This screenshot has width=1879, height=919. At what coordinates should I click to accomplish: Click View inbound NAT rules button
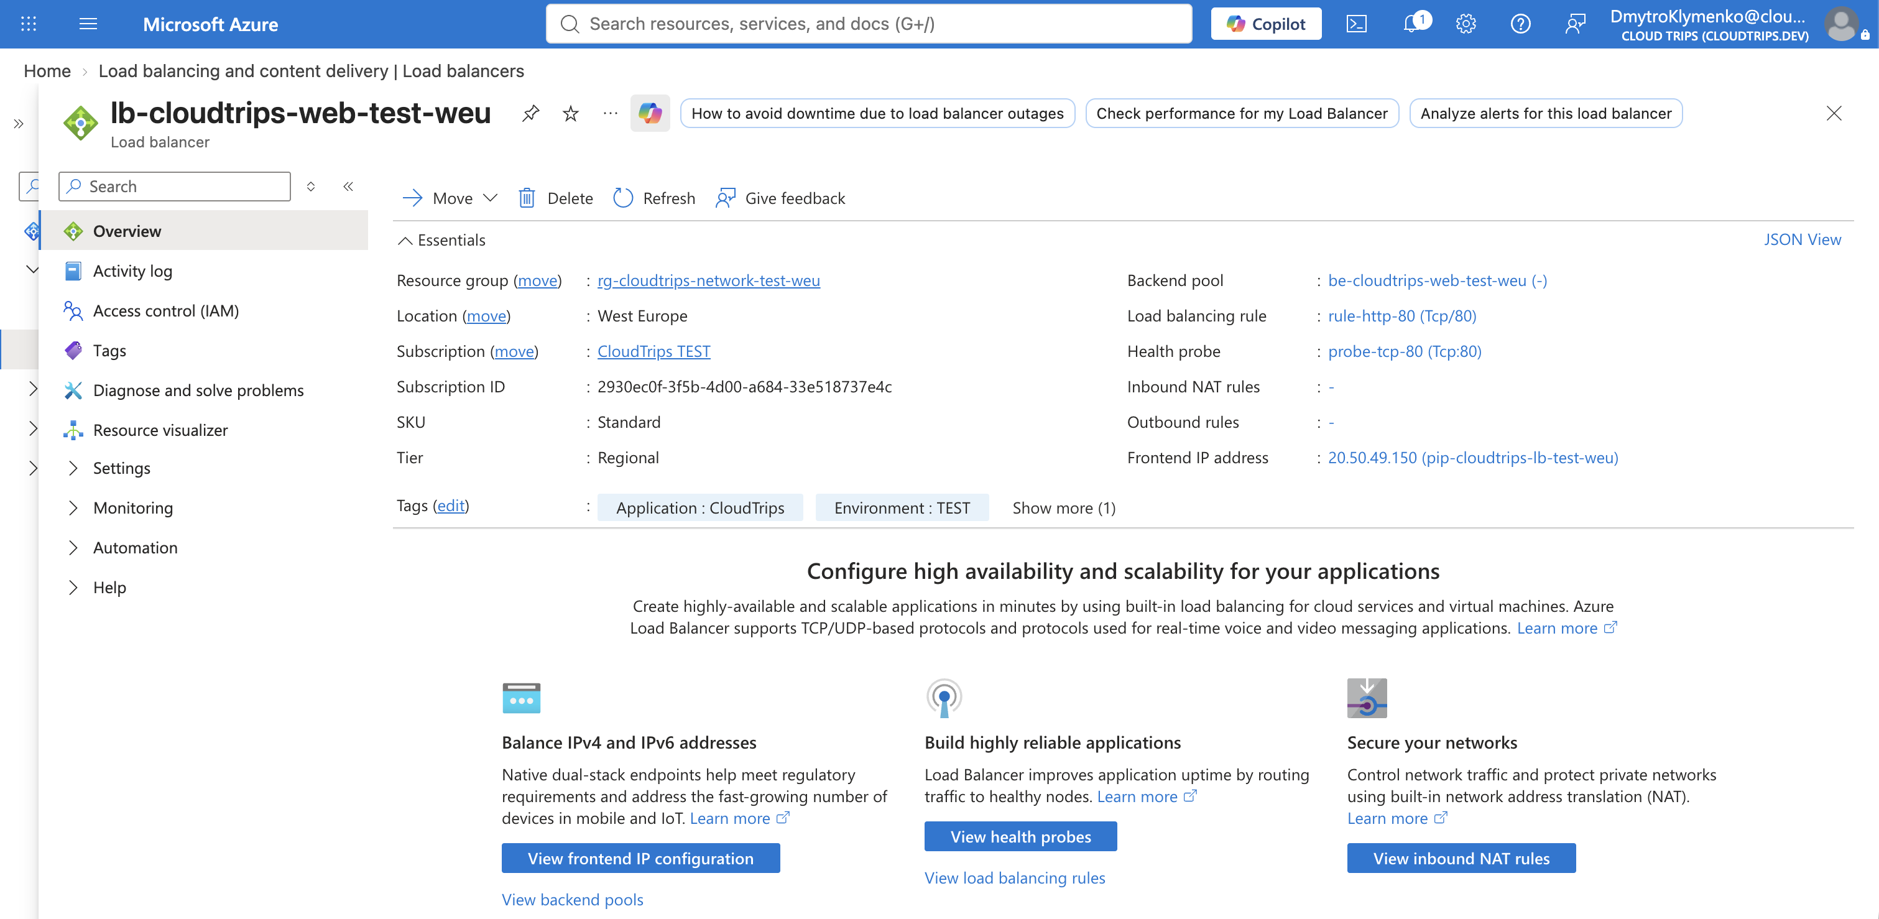(x=1461, y=859)
